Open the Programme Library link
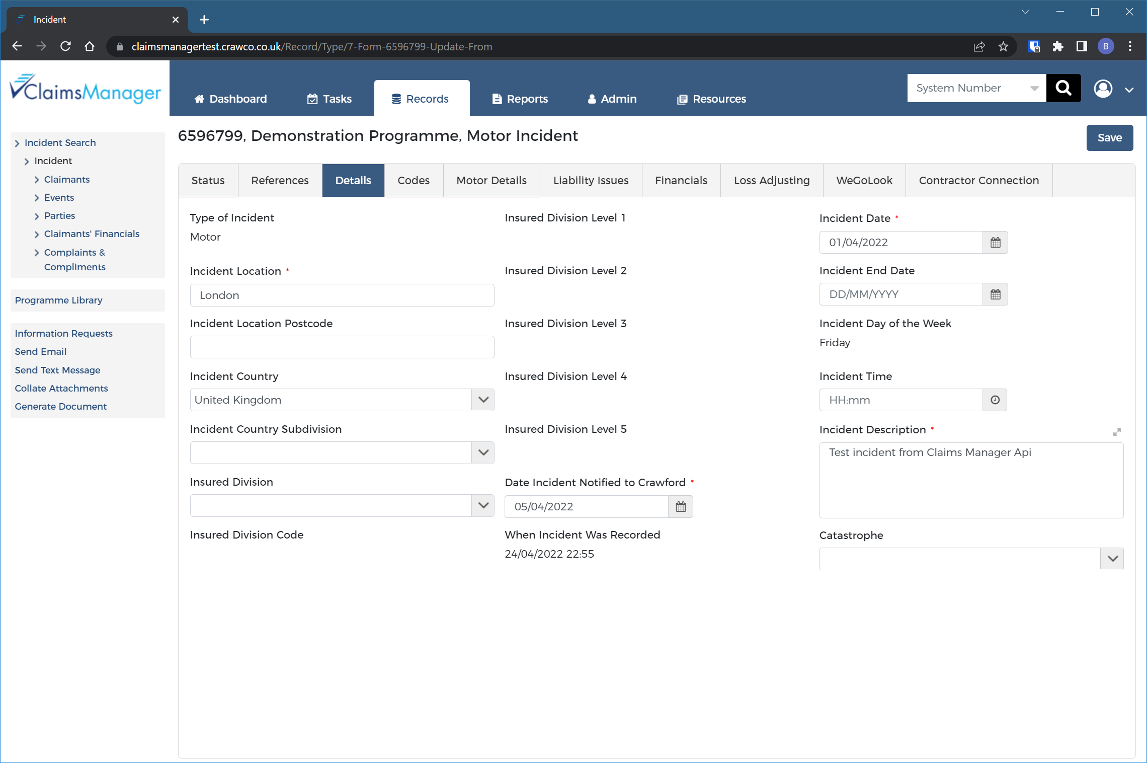 click(58, 300)
